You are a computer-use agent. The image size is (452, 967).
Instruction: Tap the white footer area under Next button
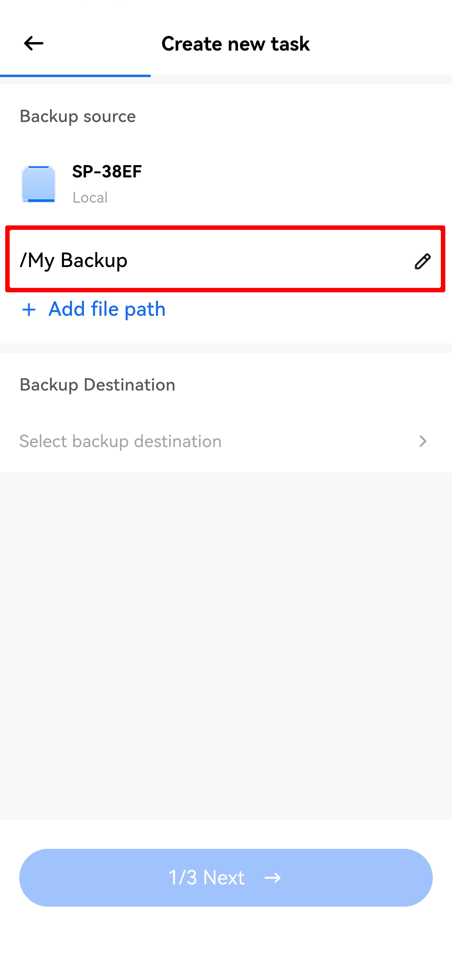click(226, 938)
